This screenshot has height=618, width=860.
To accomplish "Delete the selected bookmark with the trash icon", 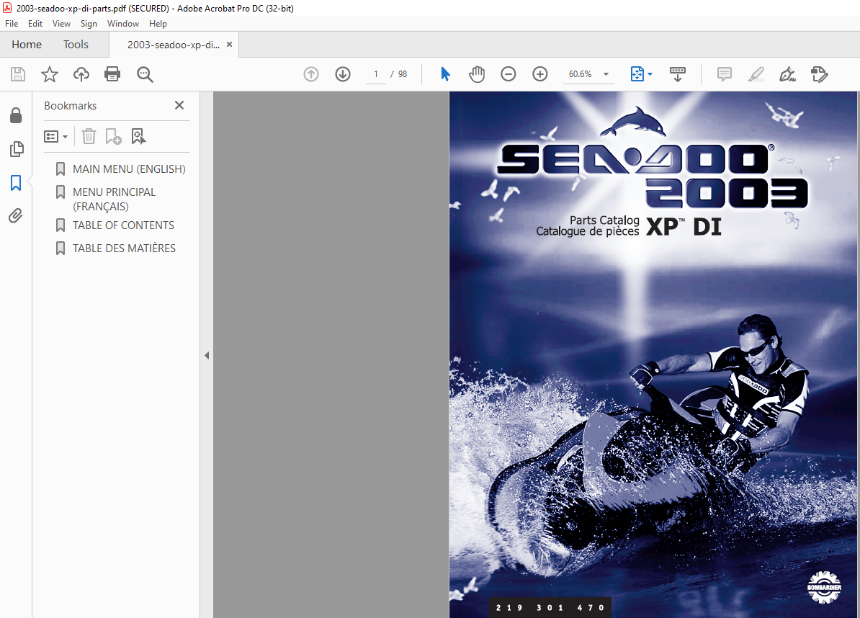I will pyautogui.click(x=89, y=136).
